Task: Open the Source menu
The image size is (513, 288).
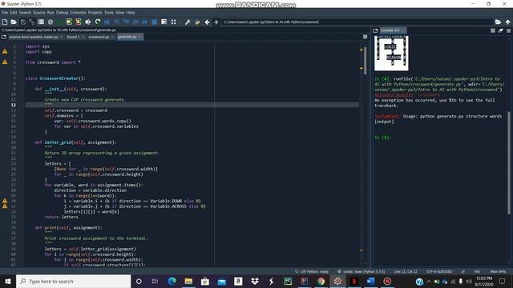Action: pyautogui.click(x=39, y=13)
